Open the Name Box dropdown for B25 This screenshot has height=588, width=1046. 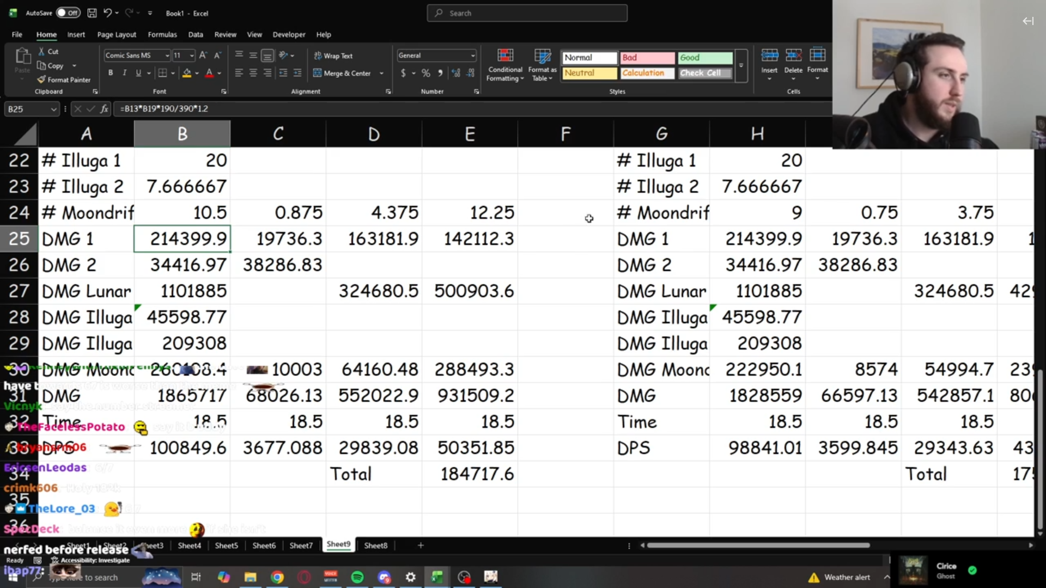53,109
